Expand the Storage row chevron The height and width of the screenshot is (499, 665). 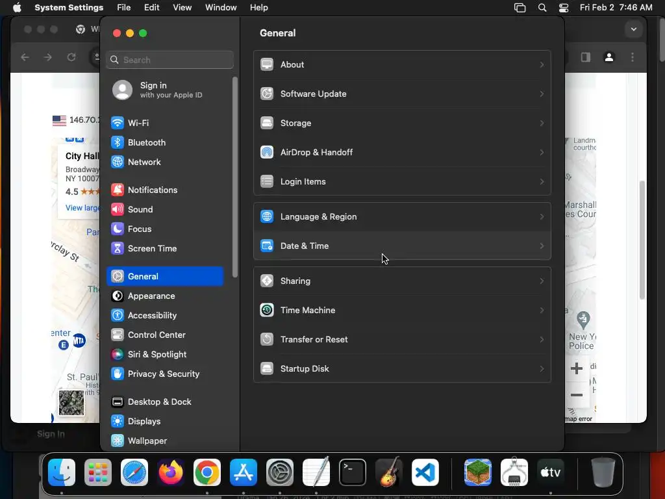(x=542, y=123)
